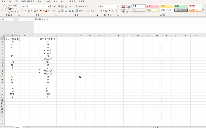Increase font size with the larger 가 icon
The image size is (206, 128).
[51, 6]
